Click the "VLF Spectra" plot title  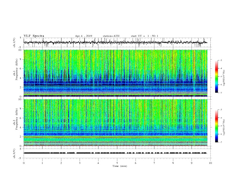click(34, 36)
